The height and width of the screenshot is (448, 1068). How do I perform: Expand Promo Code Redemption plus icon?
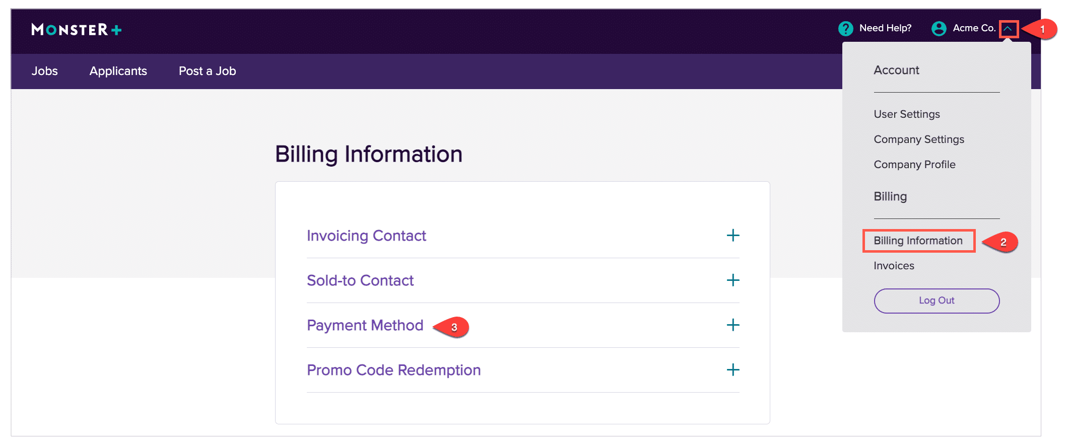[x=733, y=370]
